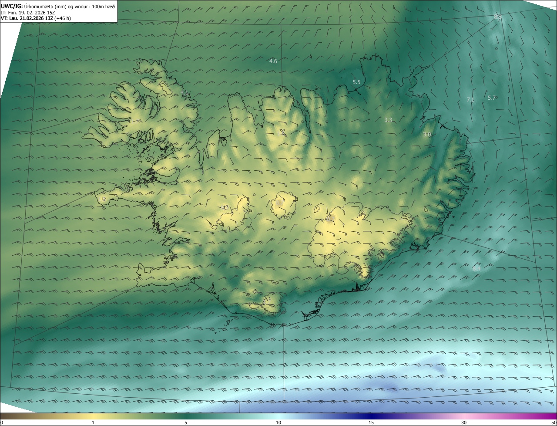This screenshot has width=557, height=426.
Task: Click the 'IT: Fim. 19. 02. 2026 15Z' line
Action: 27,13
